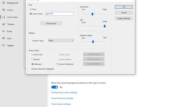Choose Solid Color surface style
191x107 pixels.
click(33, 55)
